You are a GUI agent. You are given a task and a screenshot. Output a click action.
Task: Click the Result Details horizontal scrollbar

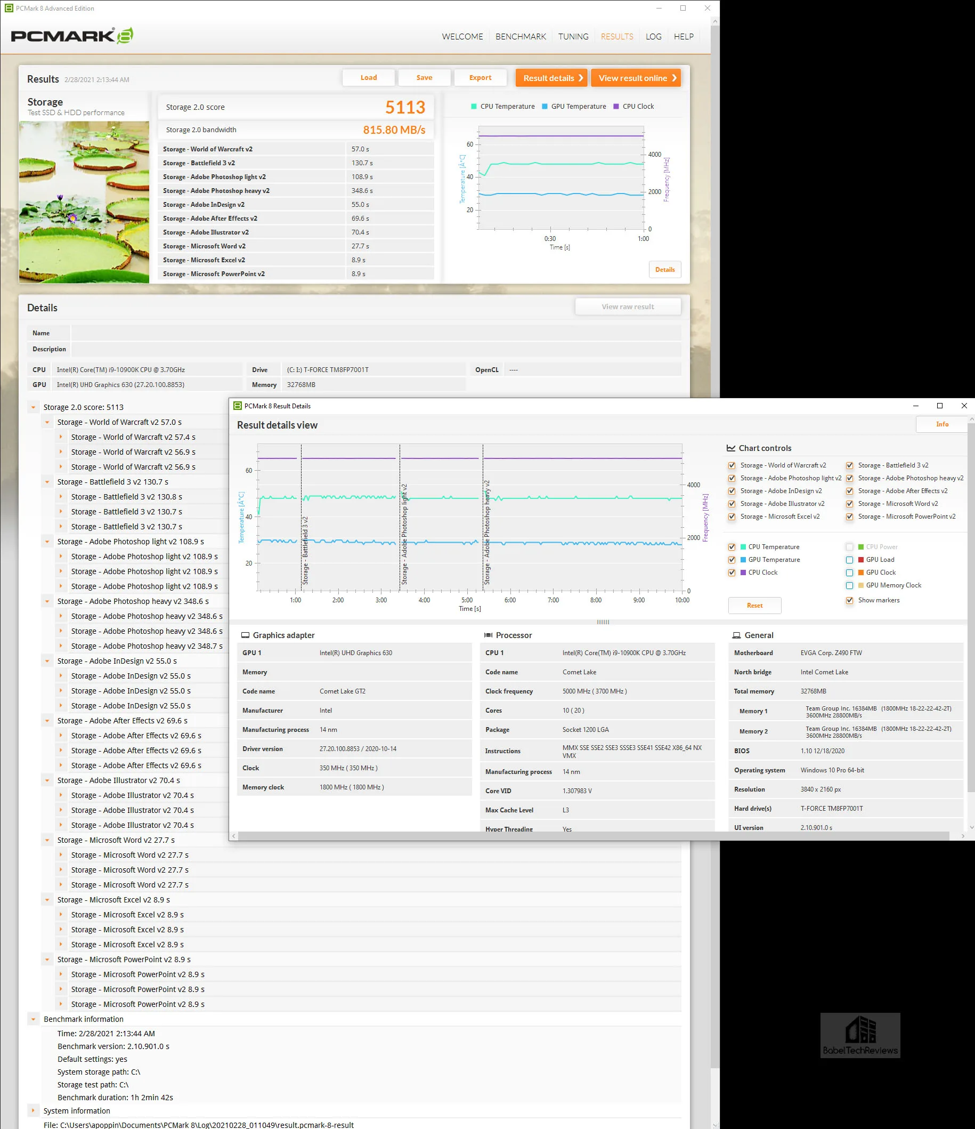[594, 836]
